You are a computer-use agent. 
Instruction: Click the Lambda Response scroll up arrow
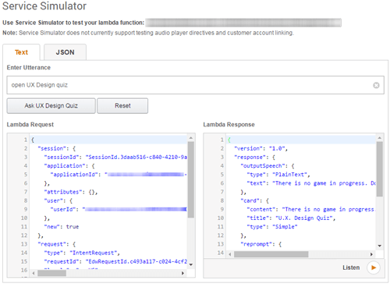point(380,138)
